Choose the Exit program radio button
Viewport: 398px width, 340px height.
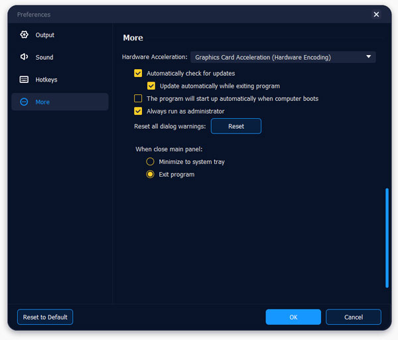coord(150,175)
